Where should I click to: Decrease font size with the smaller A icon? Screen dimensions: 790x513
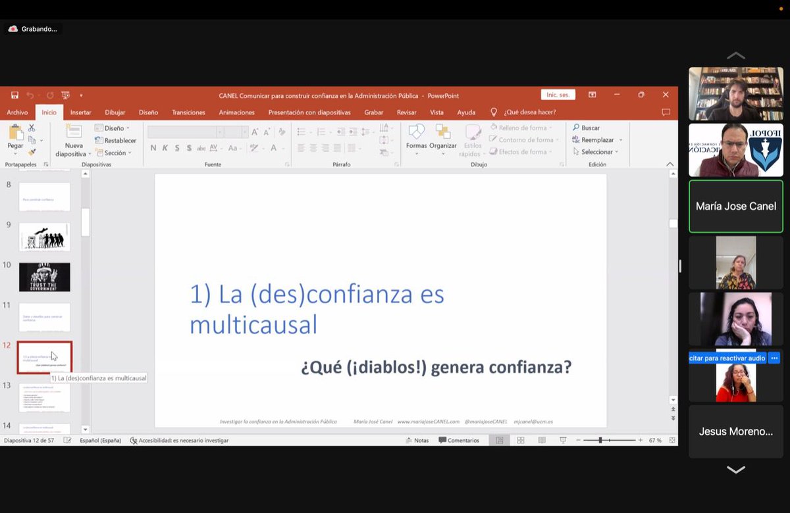(266, 132)
